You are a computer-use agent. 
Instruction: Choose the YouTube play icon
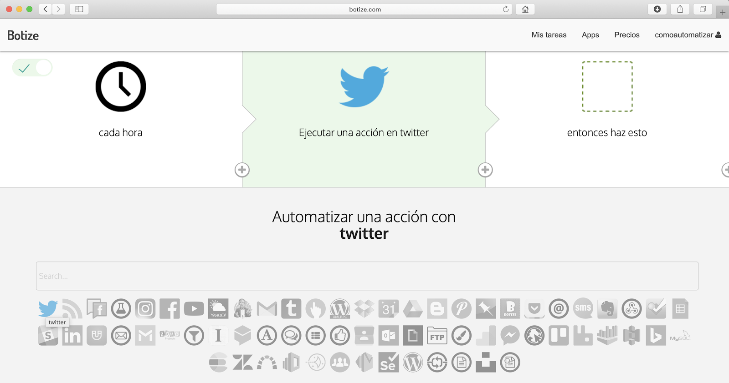click(194, 309)
